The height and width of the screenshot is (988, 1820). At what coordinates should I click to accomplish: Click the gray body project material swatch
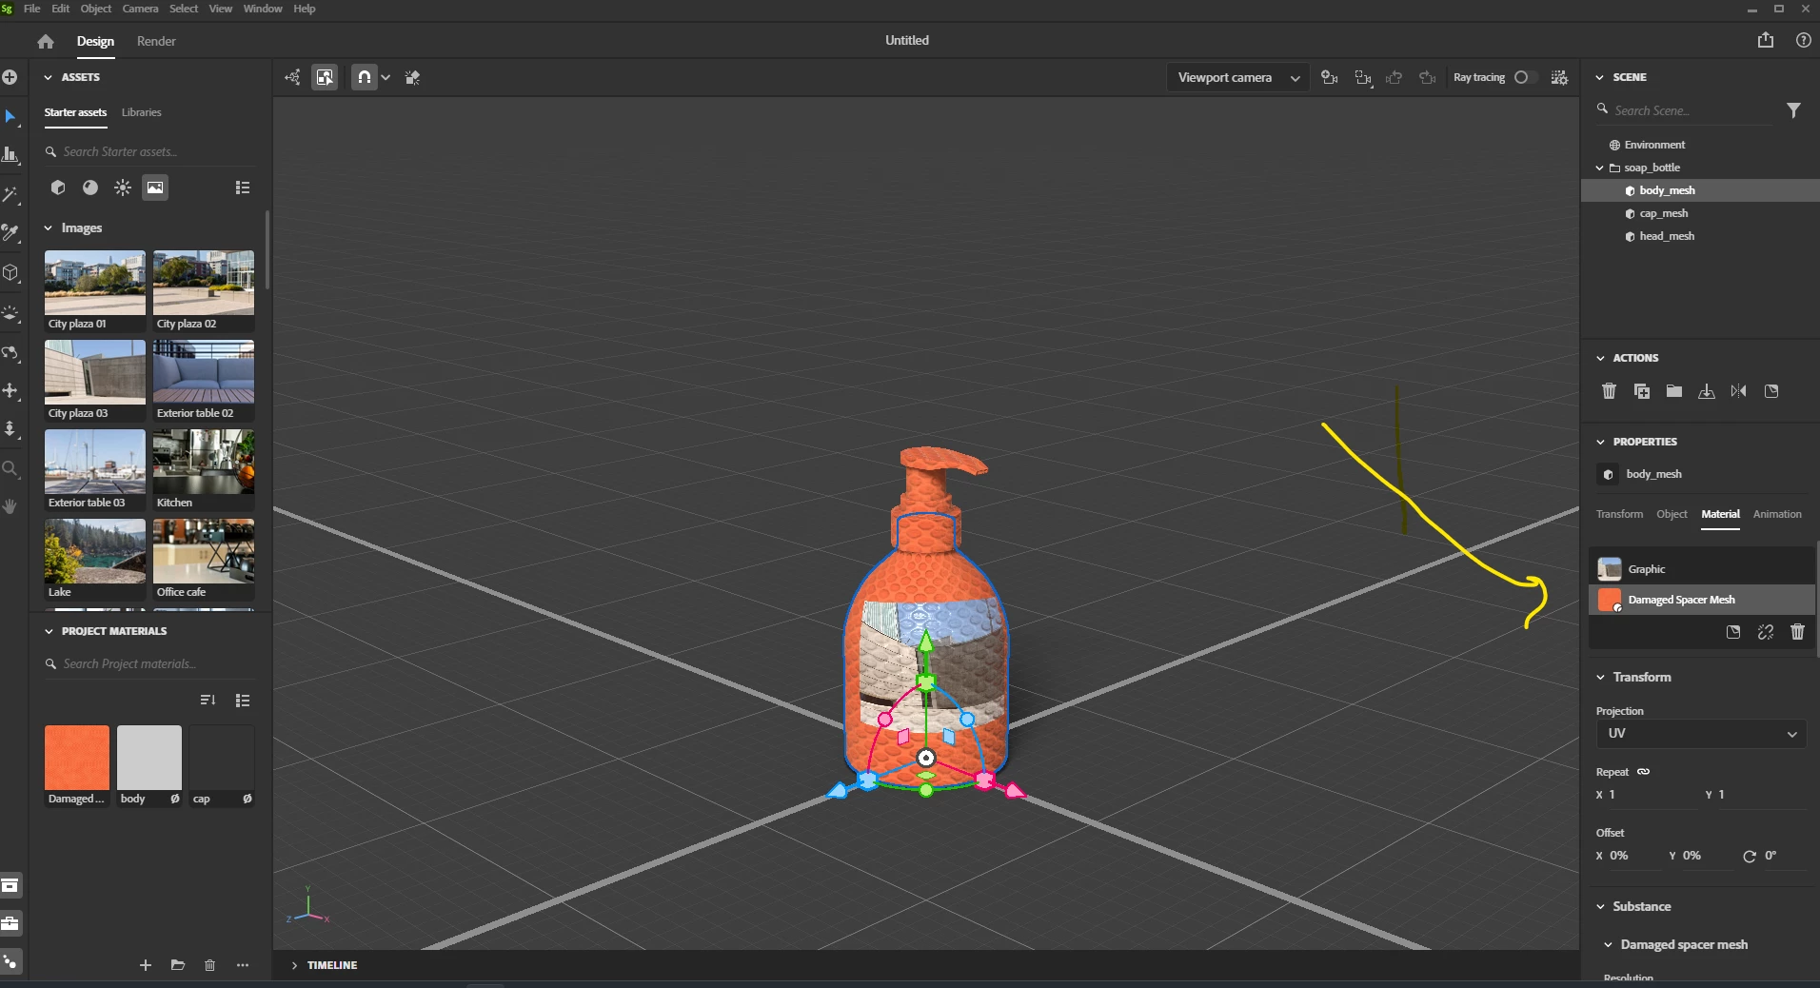click(149, 758)
